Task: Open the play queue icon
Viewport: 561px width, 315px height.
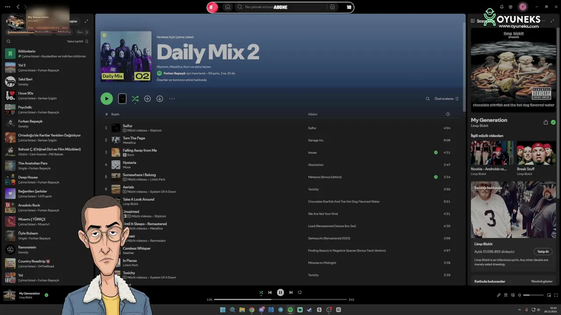Action: (x=506, y=295)
